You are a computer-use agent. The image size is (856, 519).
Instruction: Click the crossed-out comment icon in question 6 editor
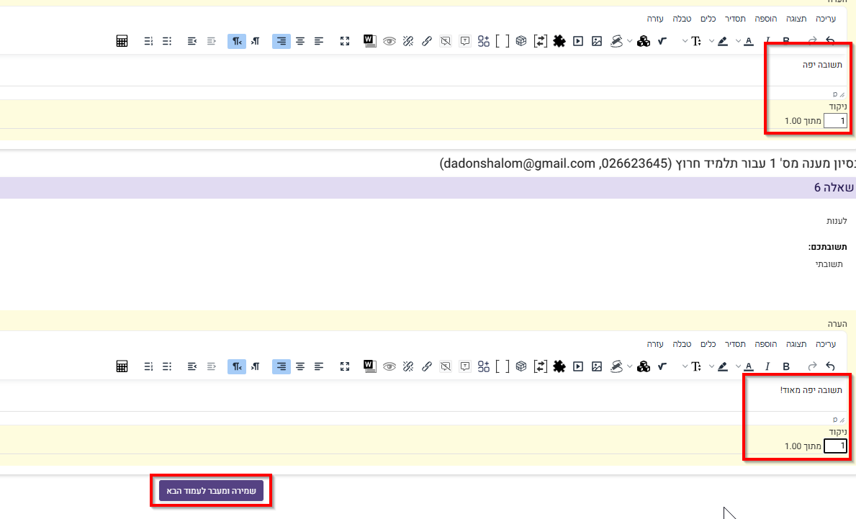[x=446, y=366]
